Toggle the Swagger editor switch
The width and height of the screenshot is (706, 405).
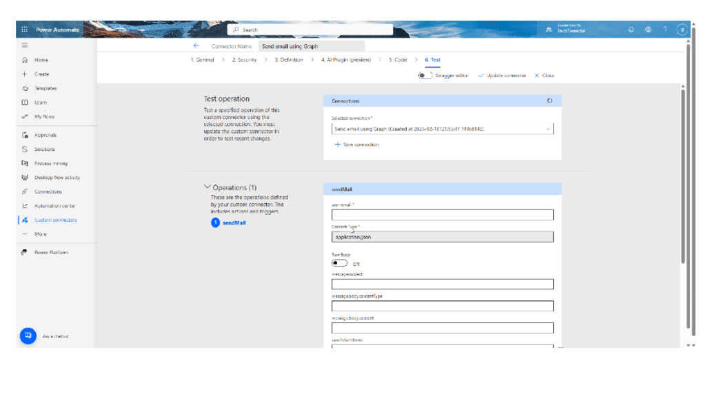pos(425,75)
